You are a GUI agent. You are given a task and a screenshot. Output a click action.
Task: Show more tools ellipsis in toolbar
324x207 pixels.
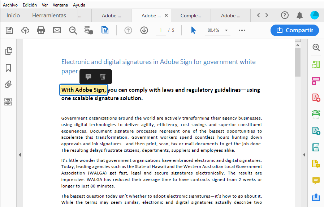[242, 30]
